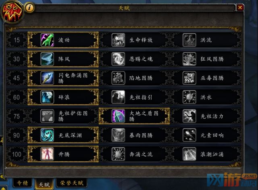Pick the 洪流 talent icon
This screenshot has height=190, width=258.
tap(189, 40)
